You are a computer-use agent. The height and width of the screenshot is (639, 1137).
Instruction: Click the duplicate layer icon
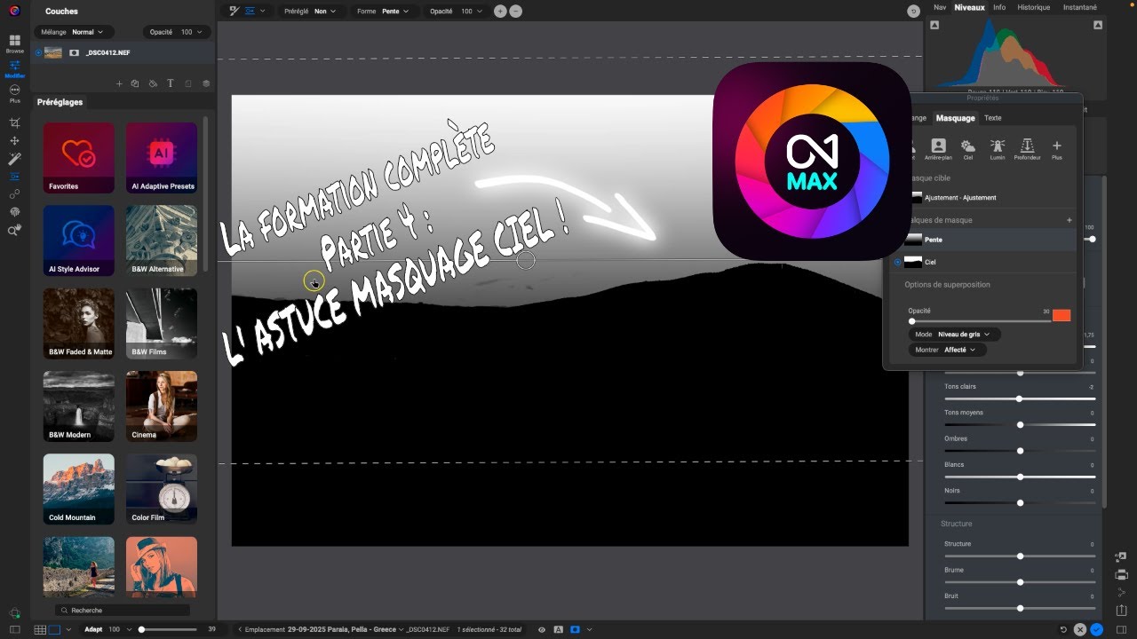coord(135,83)
